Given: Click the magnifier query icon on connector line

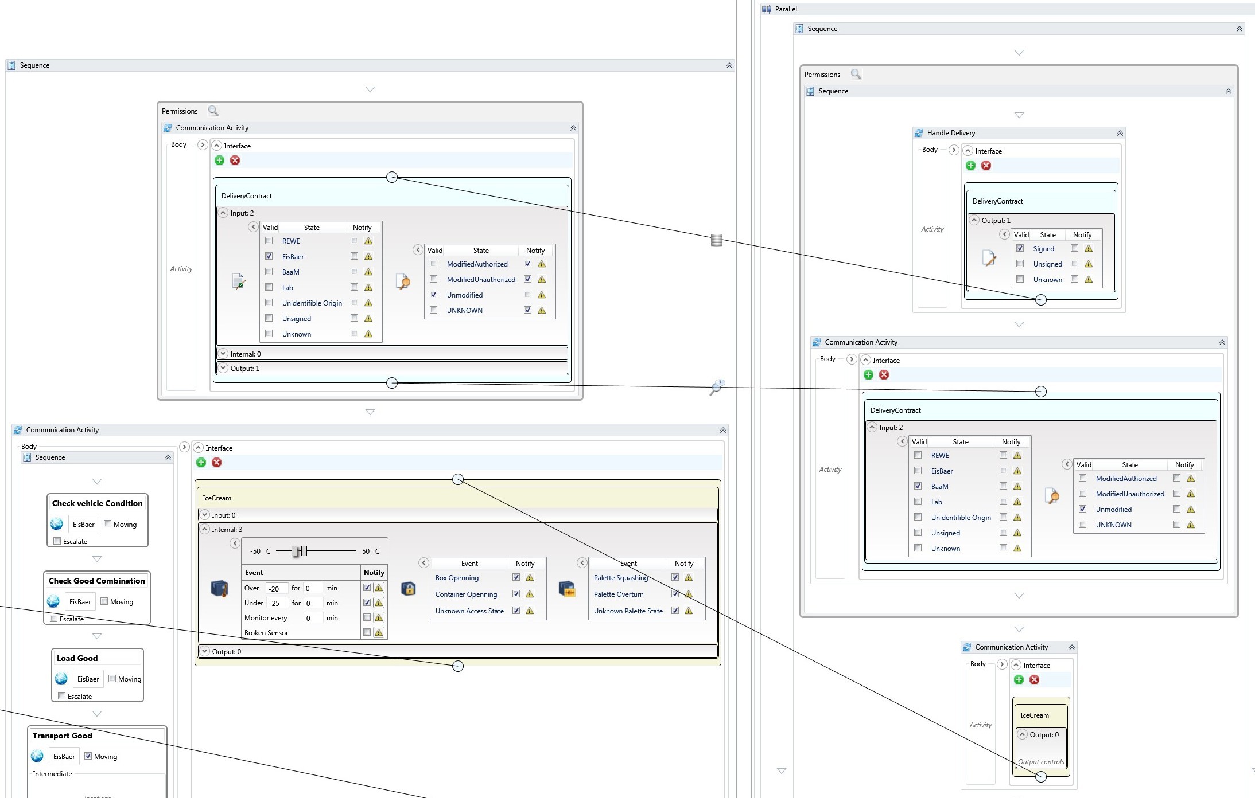Looking at the screenshot, I should 717,387.
